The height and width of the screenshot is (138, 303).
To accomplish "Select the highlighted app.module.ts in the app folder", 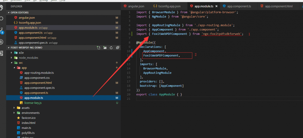I will 63,98.
